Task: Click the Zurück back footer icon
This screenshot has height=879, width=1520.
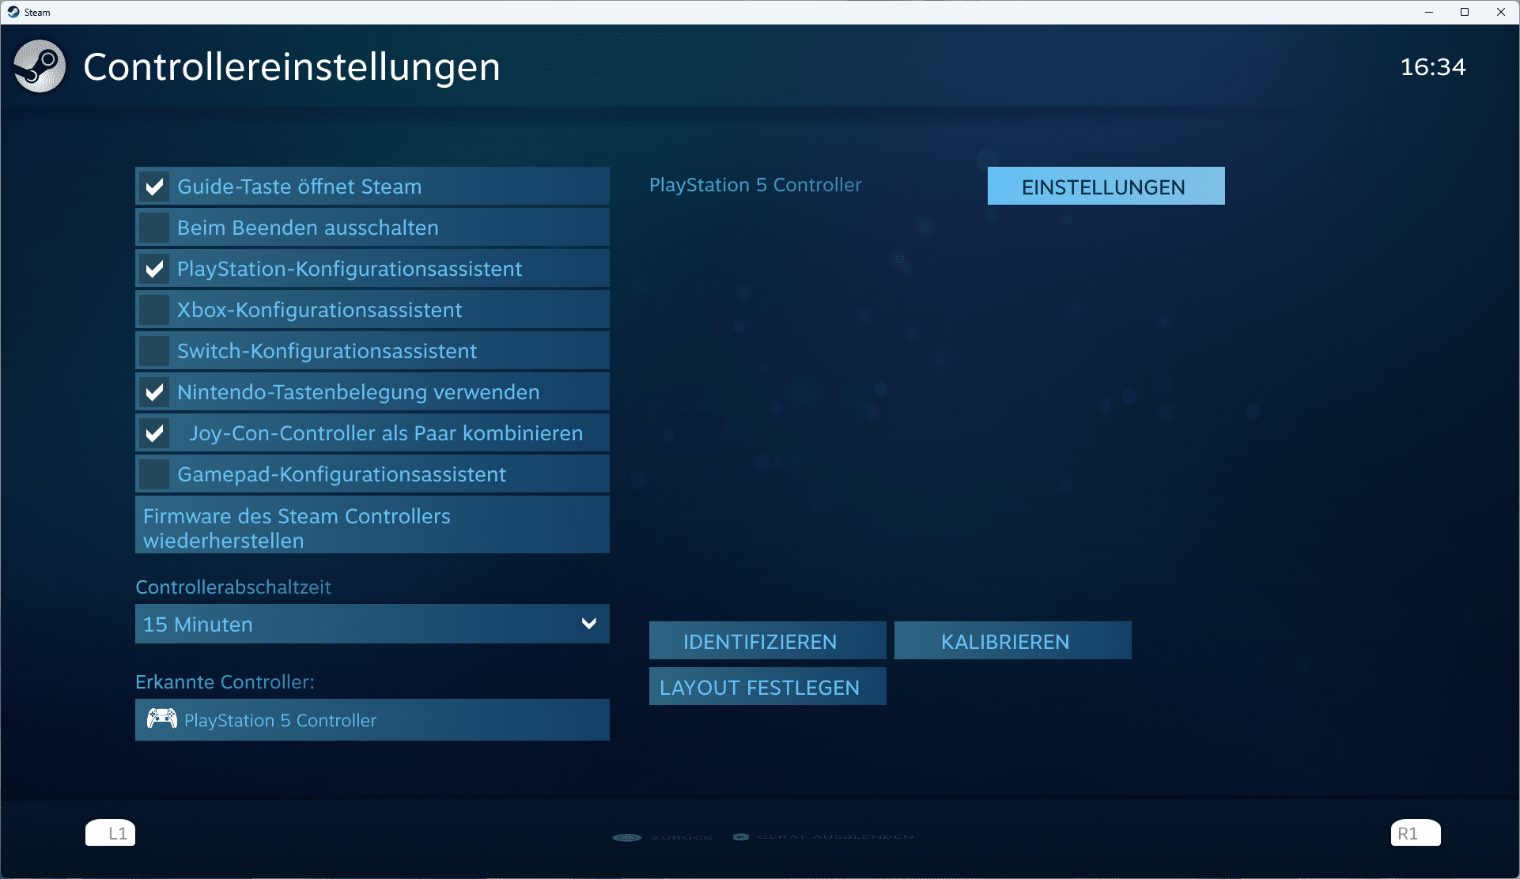Action: pos(627,837)
